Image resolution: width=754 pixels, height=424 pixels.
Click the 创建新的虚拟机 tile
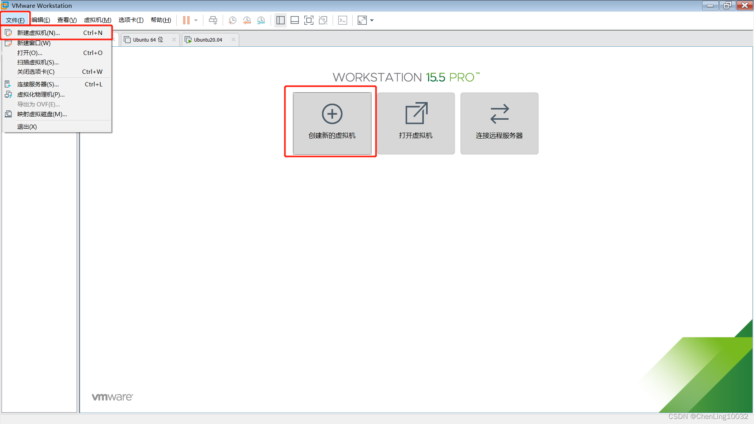click(332, 123)
